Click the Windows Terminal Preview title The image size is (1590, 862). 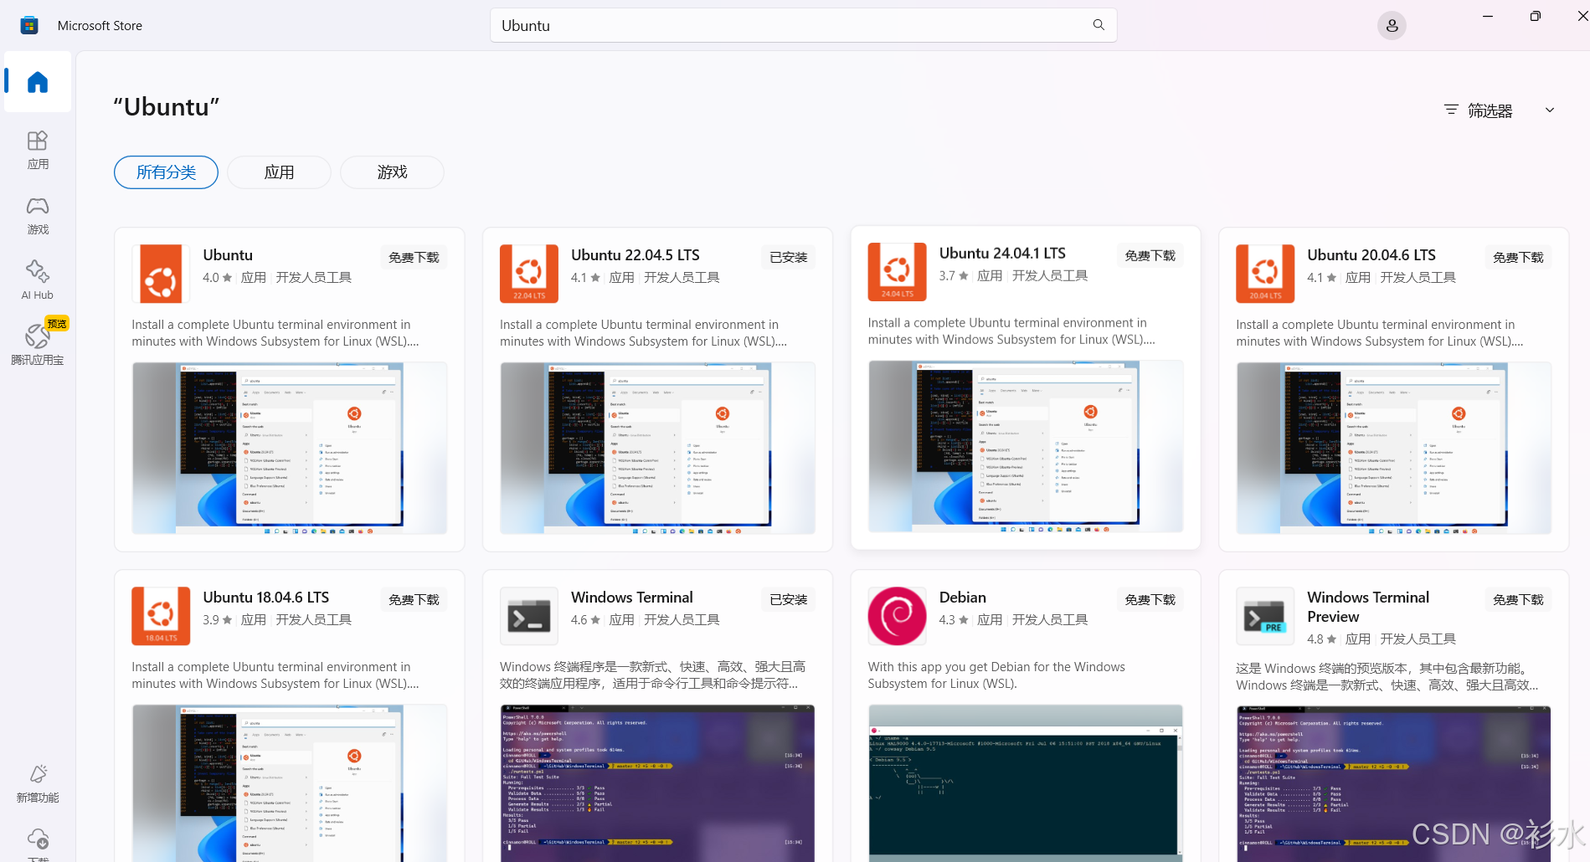[1367, 607]
